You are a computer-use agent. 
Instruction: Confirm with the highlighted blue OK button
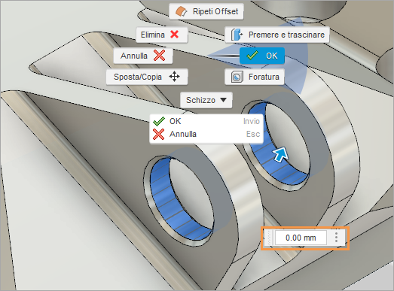click(x=262, y=56)
